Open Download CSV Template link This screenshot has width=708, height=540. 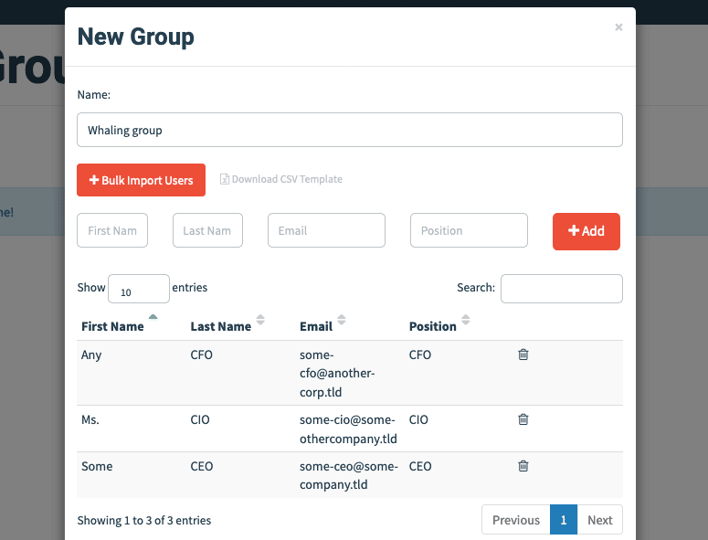(287, 179)
